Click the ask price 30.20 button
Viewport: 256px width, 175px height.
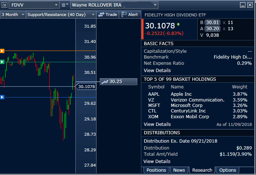point(212,29)
